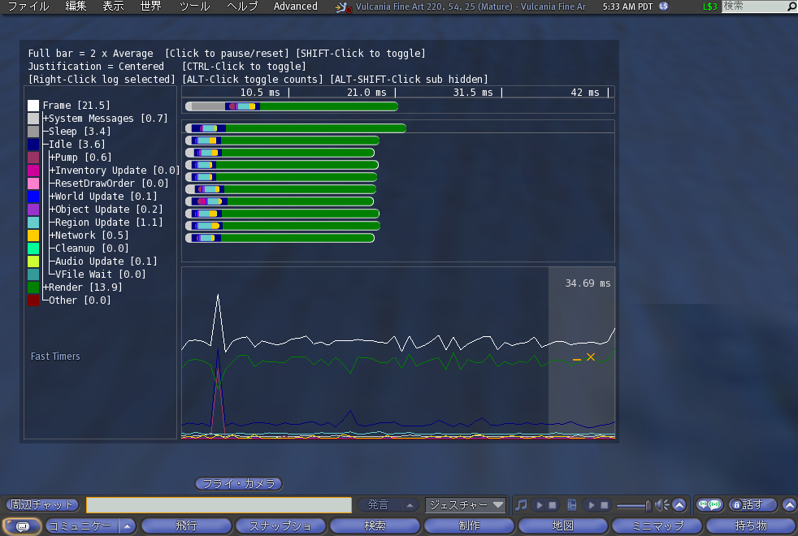This screenshot has width=798, height=536.
Task: Stop the music stream
Action: pyautogui.click(x=552, y=505)
